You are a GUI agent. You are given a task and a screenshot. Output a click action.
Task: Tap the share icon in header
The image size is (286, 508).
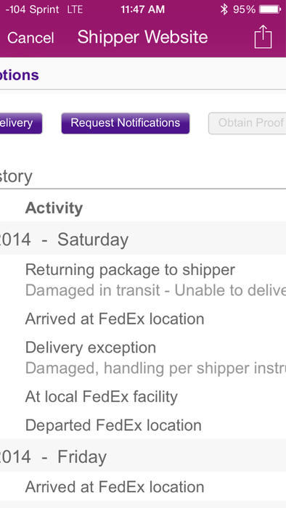[263, 36]
